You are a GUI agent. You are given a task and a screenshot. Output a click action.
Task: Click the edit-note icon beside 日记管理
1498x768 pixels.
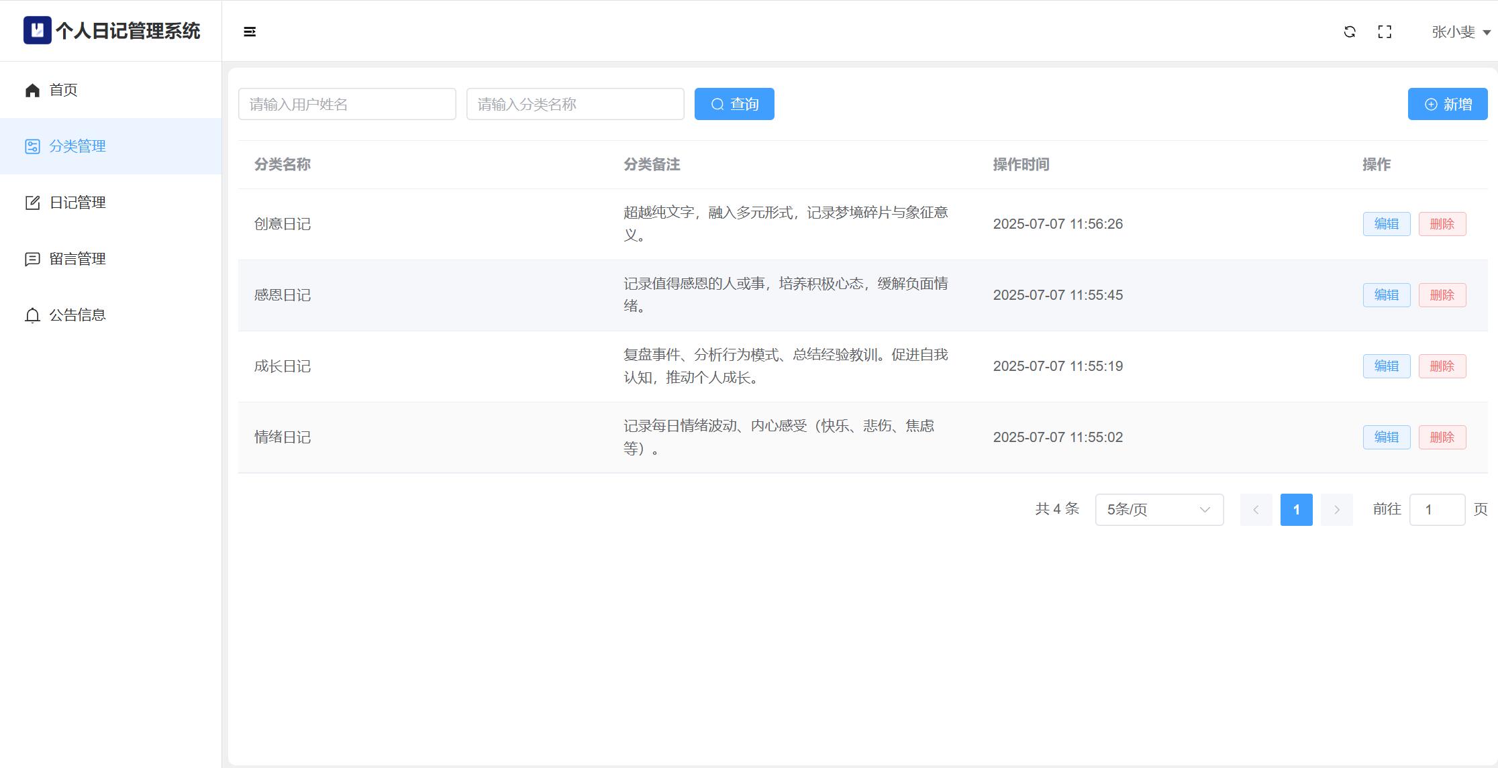pyautogui.click(x=32, y=203)
